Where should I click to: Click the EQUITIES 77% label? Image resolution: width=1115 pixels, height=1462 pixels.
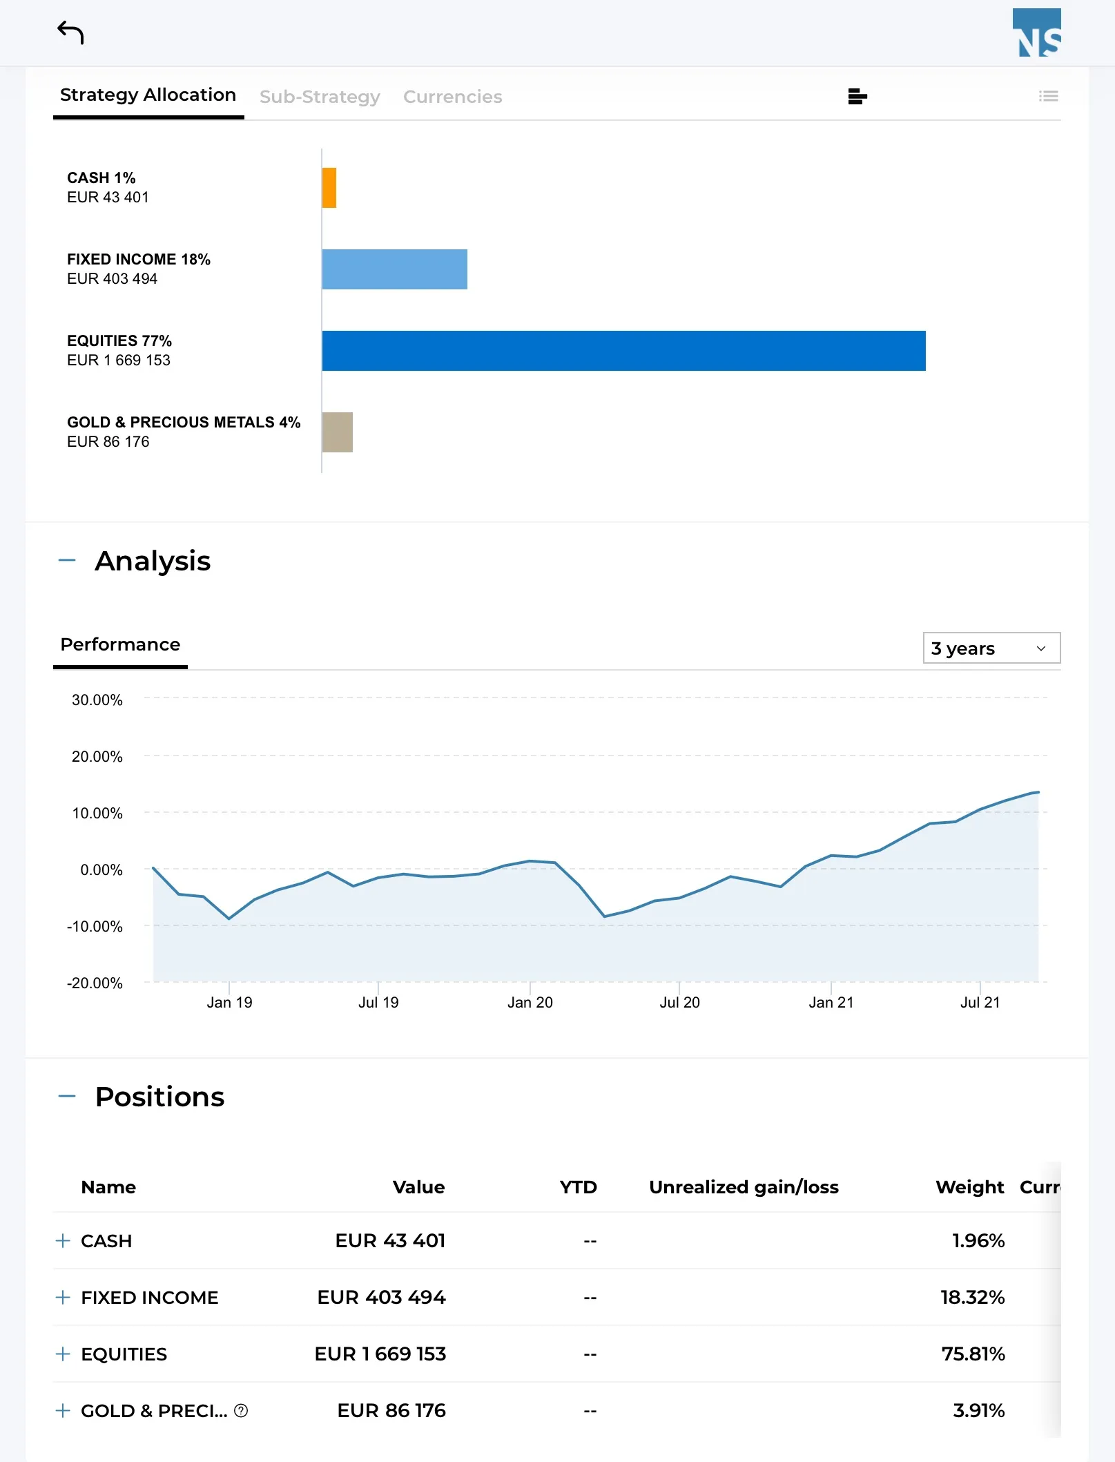pos(119,341)
